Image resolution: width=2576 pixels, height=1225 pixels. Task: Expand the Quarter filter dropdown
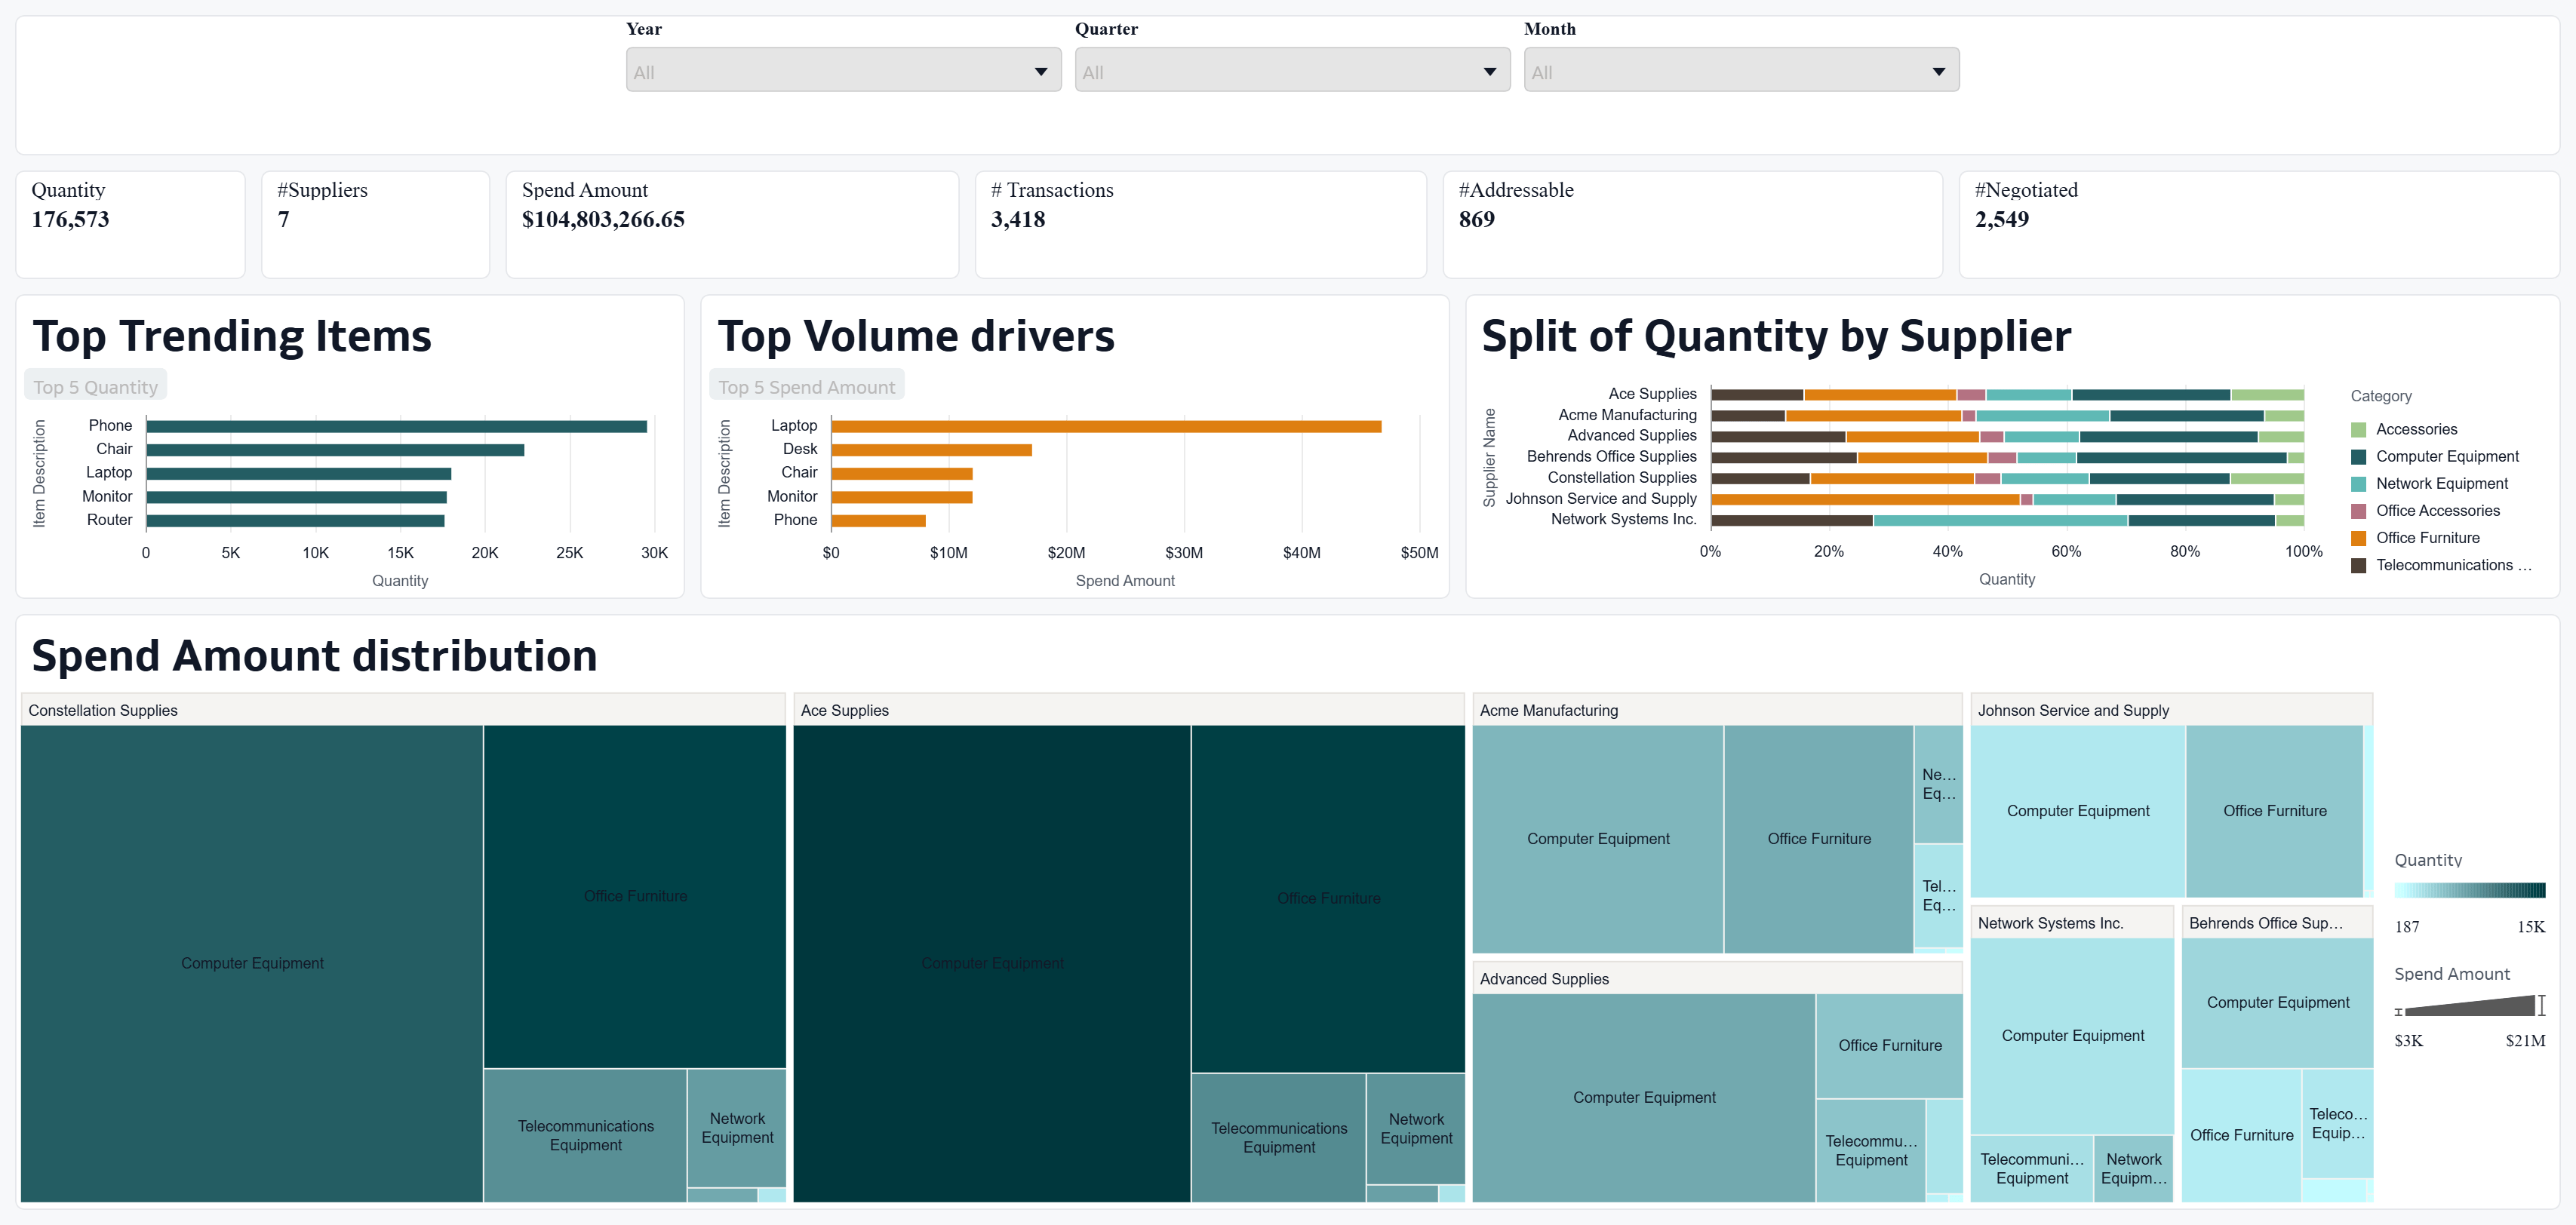(x=1291, y=71)
